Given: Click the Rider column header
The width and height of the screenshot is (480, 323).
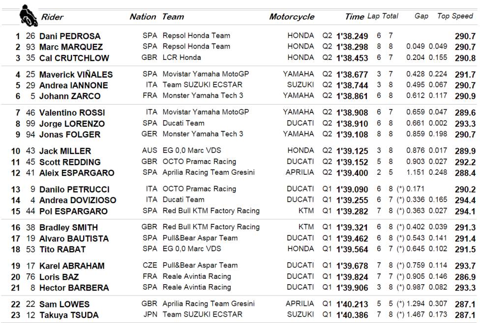Looking at the screenshot, I should pyautogui.click(x=52, y=17).
